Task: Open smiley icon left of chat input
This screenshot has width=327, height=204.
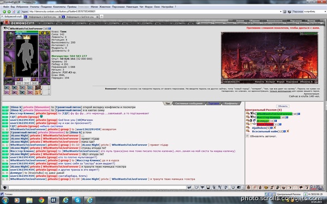Action: tap(4, 187)
